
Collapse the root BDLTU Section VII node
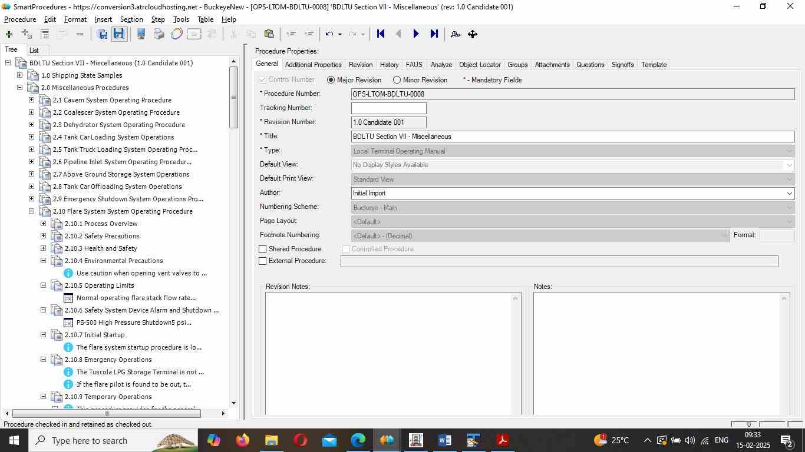(x=8, y=63)
